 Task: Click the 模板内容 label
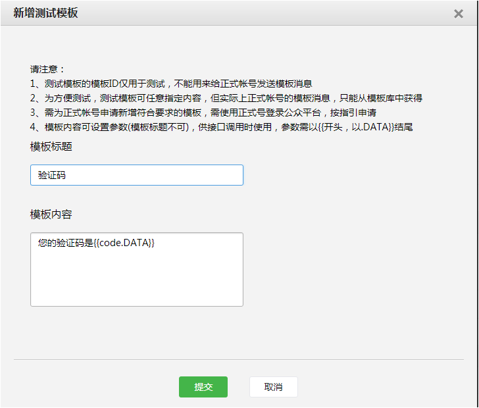click(x=51, y=215)
